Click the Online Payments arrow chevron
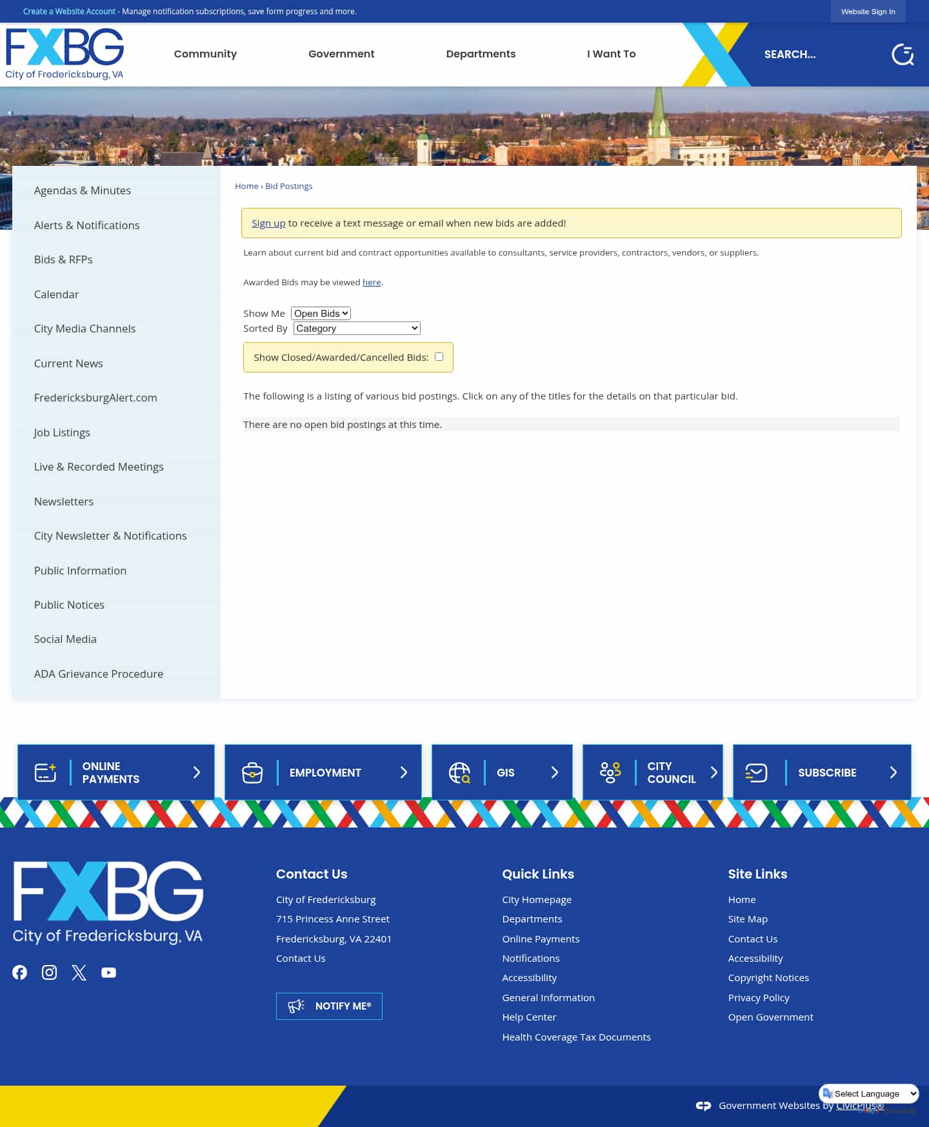This screenshot has width=929, height=1127. click(x=197, y=773)
